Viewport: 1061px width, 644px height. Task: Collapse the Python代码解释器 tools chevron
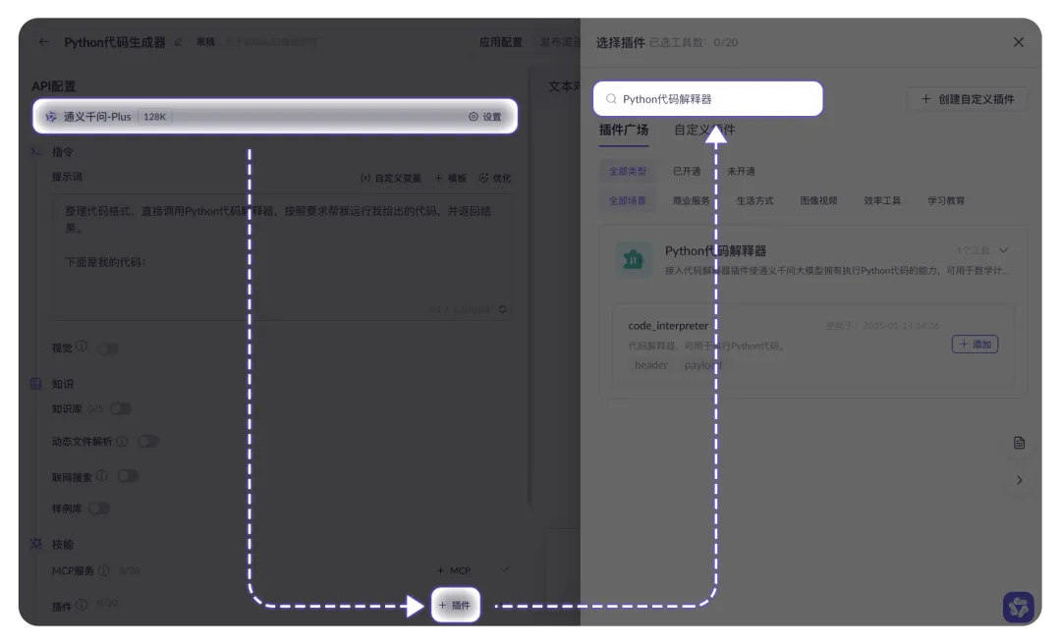click(1003, 250)
